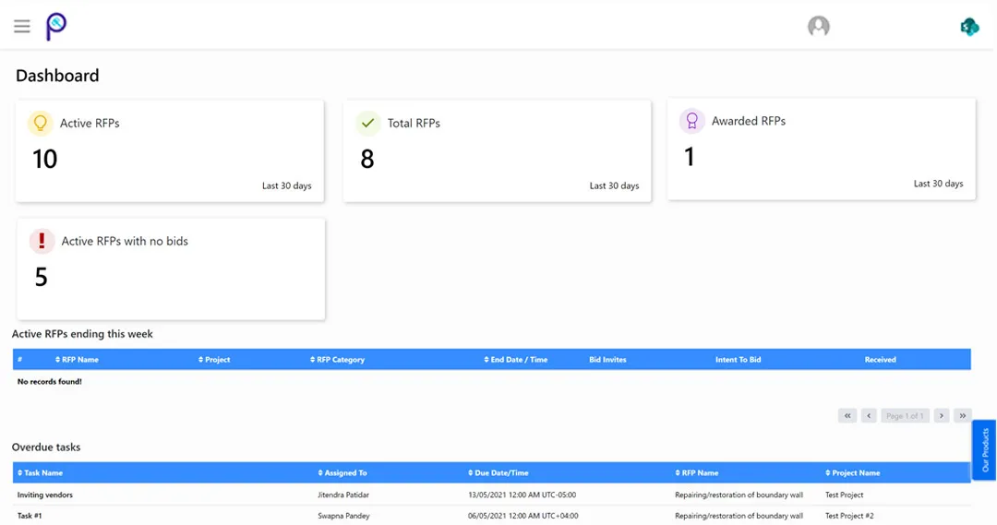Open the Inviting vendors overdue task
Screen dimensions: 997x525
point(45,495)
